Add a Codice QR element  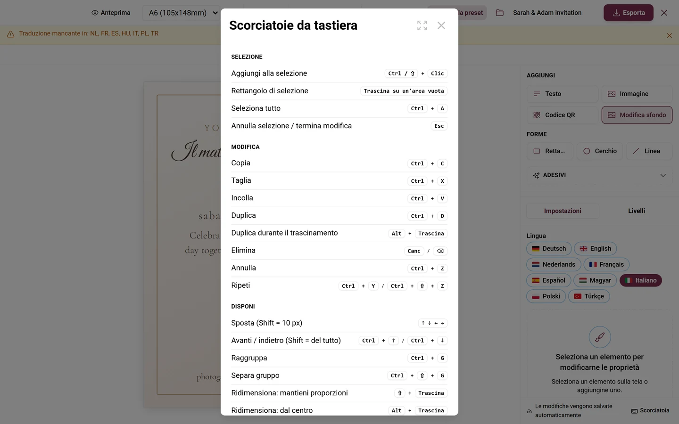[562, 115]
